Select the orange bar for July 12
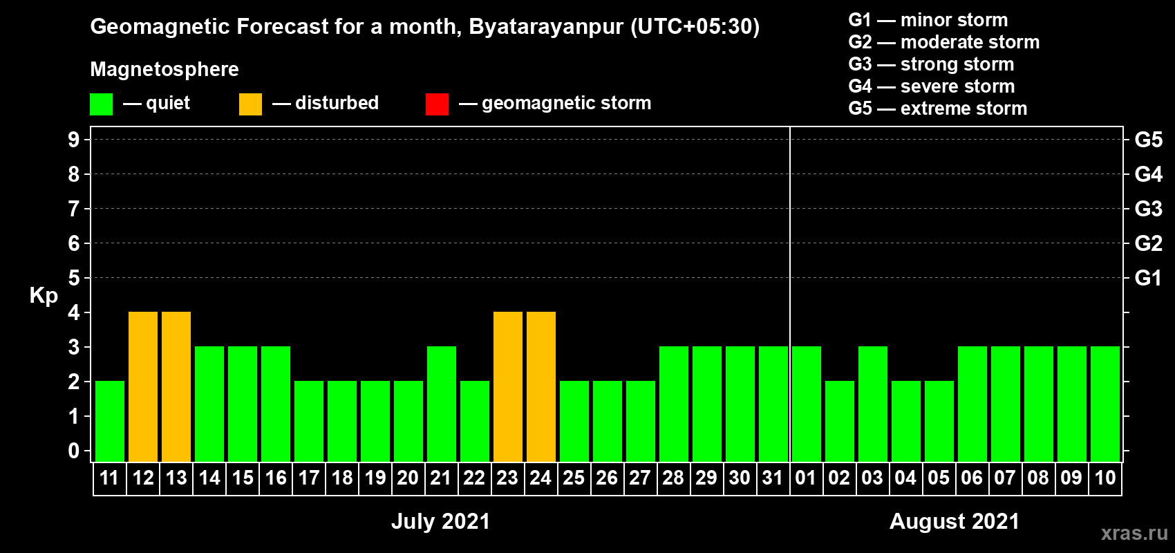This screenshot has height=553, width=1175. pos(143,386)
